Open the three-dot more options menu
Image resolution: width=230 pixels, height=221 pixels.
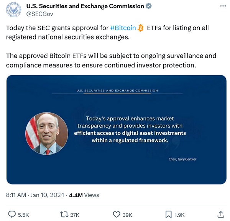(x=223, y=7)
